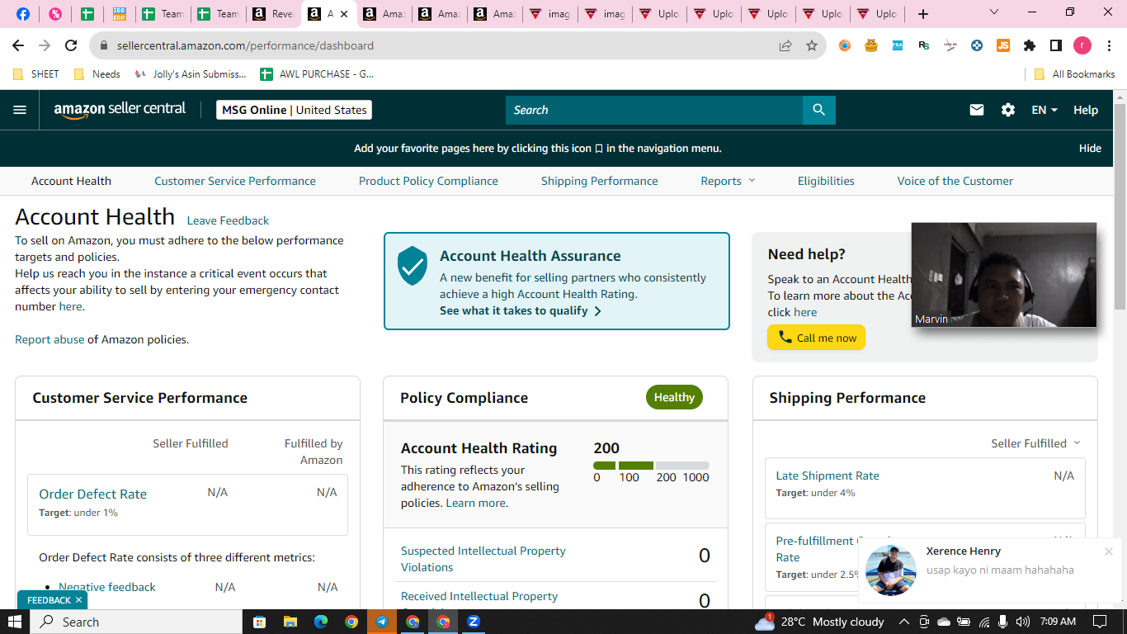The image size is (1127, 634).
Task: Go back to the previous page
Action: 18,45
